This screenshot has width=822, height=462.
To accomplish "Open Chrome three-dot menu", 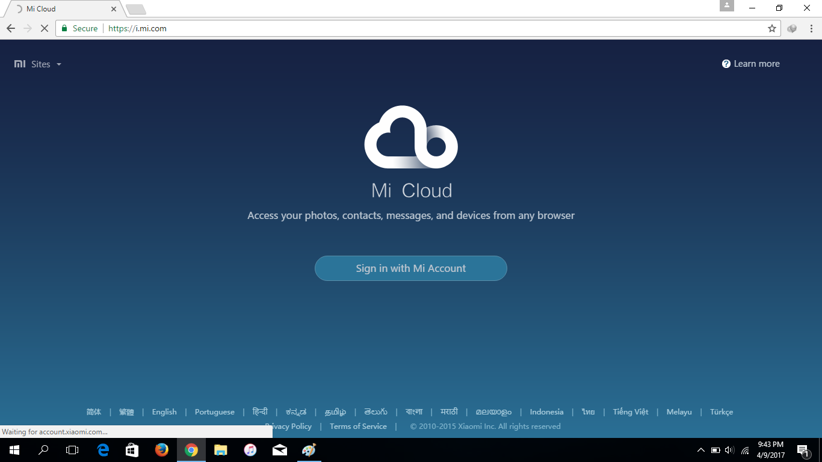I will coord(811,28).
